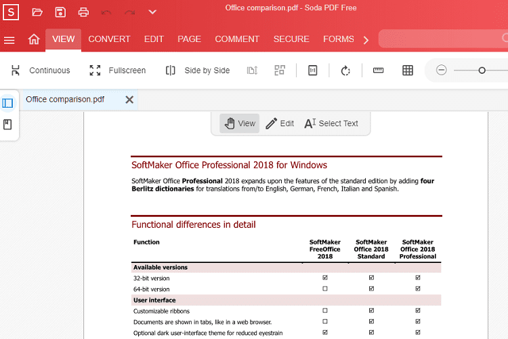The width and height of the screenshot is (508, 339).
Task: Click into the search field
Action: point(443,39)
